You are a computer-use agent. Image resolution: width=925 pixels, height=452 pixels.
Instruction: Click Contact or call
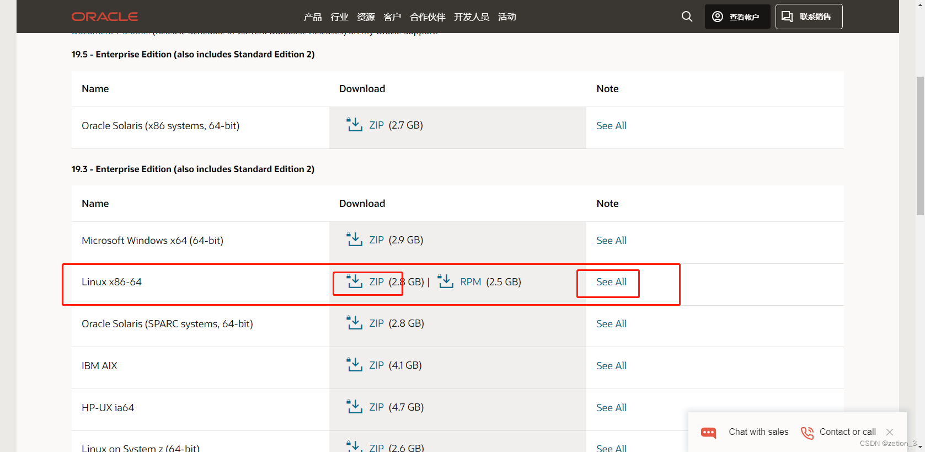coord(847,432)
